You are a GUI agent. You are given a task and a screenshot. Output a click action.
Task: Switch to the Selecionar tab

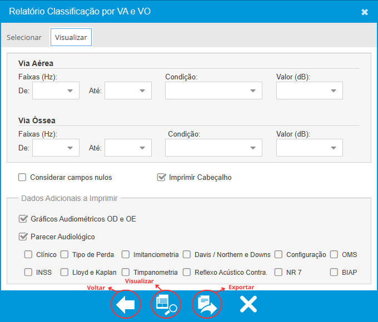tap(24, 37)
